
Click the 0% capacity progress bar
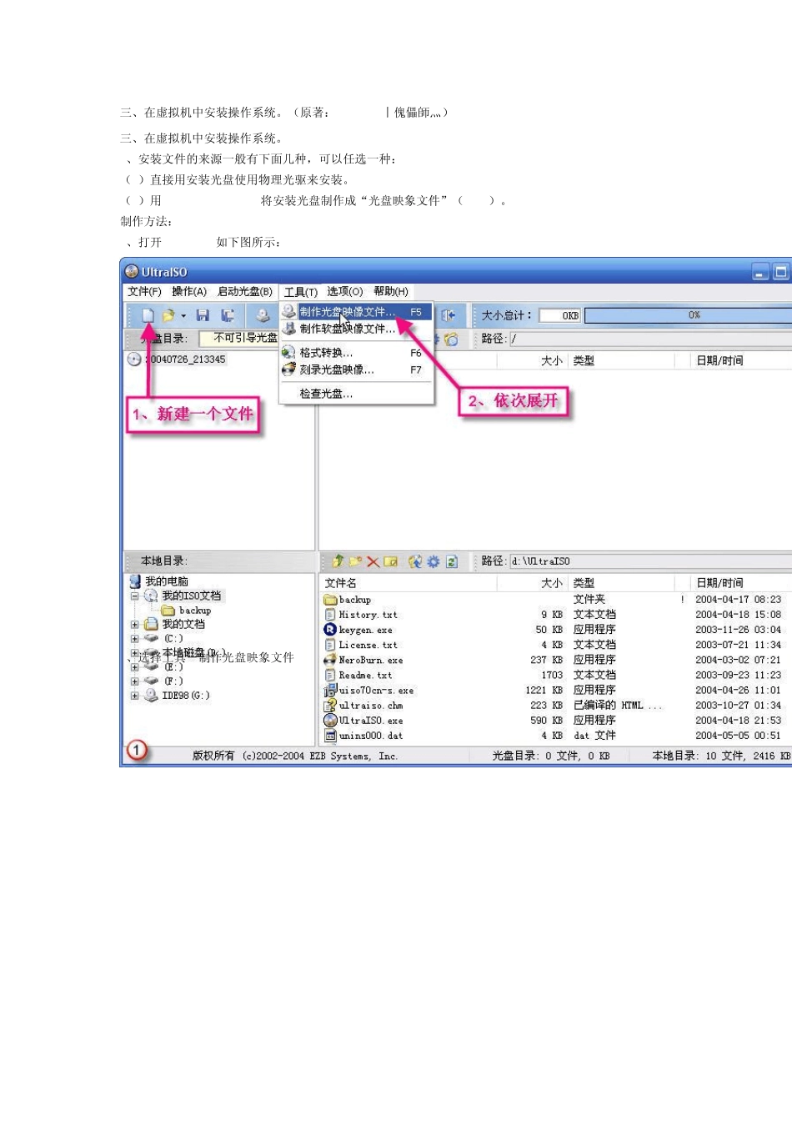689,315
